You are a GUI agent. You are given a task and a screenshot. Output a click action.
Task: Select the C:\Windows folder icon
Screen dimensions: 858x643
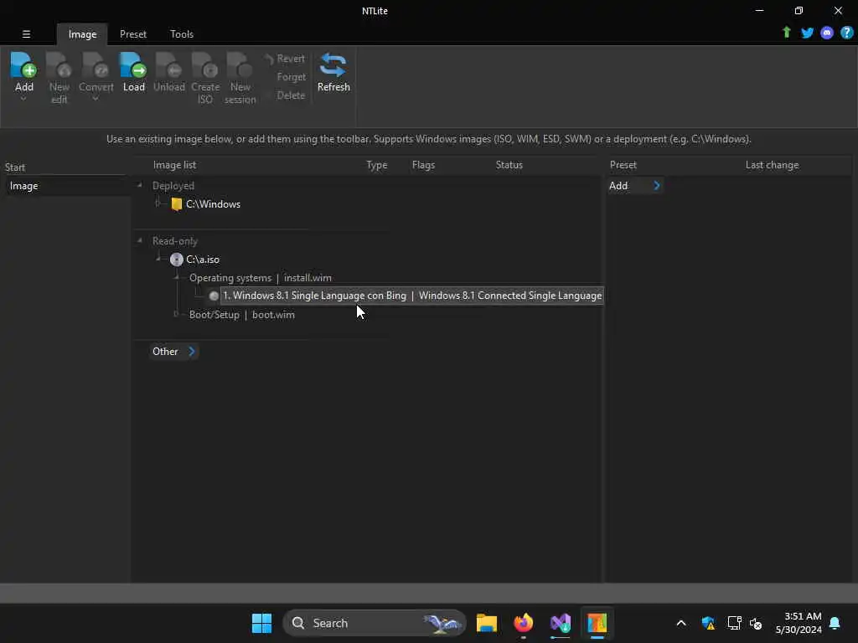click(x=176, y=204)
